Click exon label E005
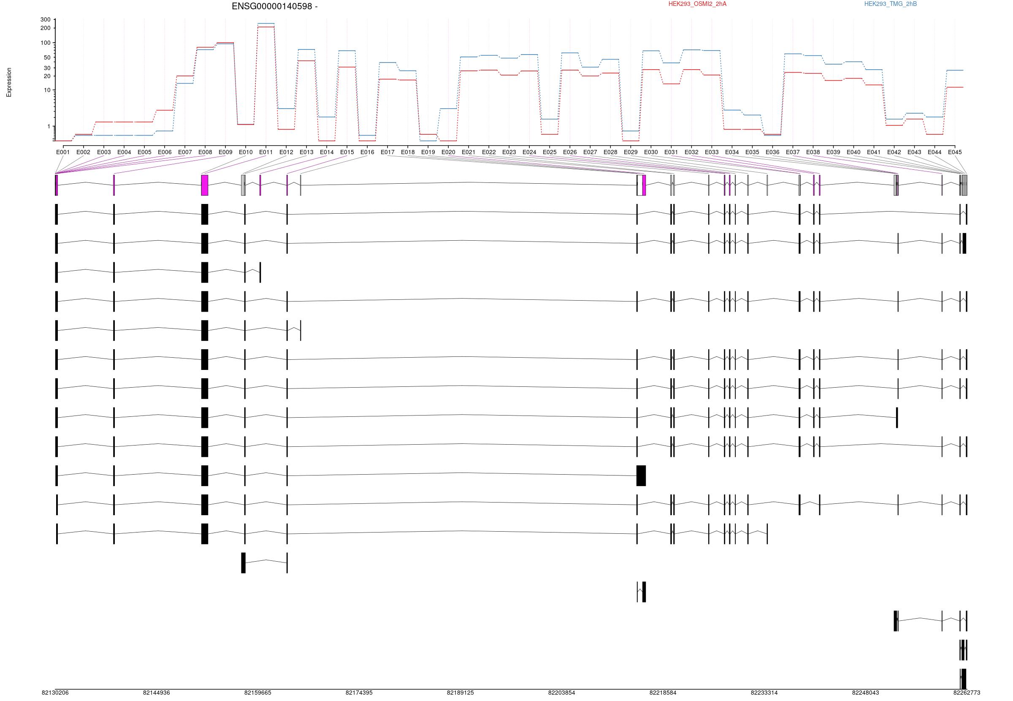The height and width of the screenshot is (701, 1013). (x=144, y=152)
